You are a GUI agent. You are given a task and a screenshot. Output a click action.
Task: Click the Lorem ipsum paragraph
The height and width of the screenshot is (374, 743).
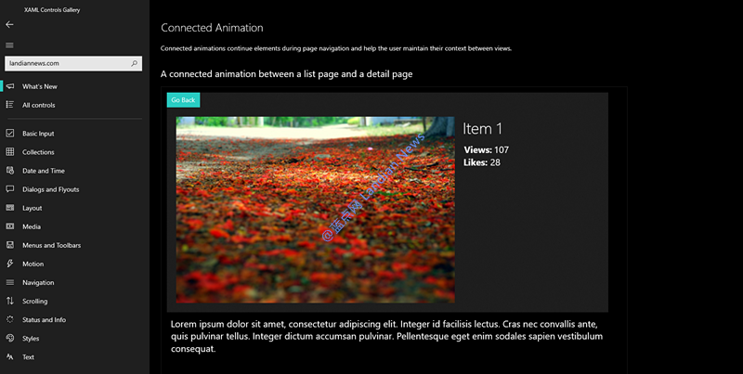(x=386, y=337)
